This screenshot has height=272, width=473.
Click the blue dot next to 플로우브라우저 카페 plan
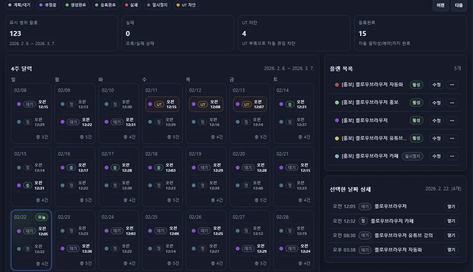pos(336,156)
